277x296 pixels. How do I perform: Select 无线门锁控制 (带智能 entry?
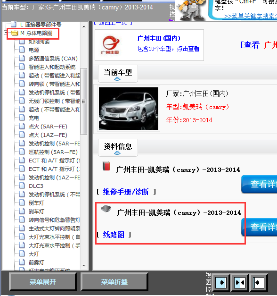tap(54, 101)
